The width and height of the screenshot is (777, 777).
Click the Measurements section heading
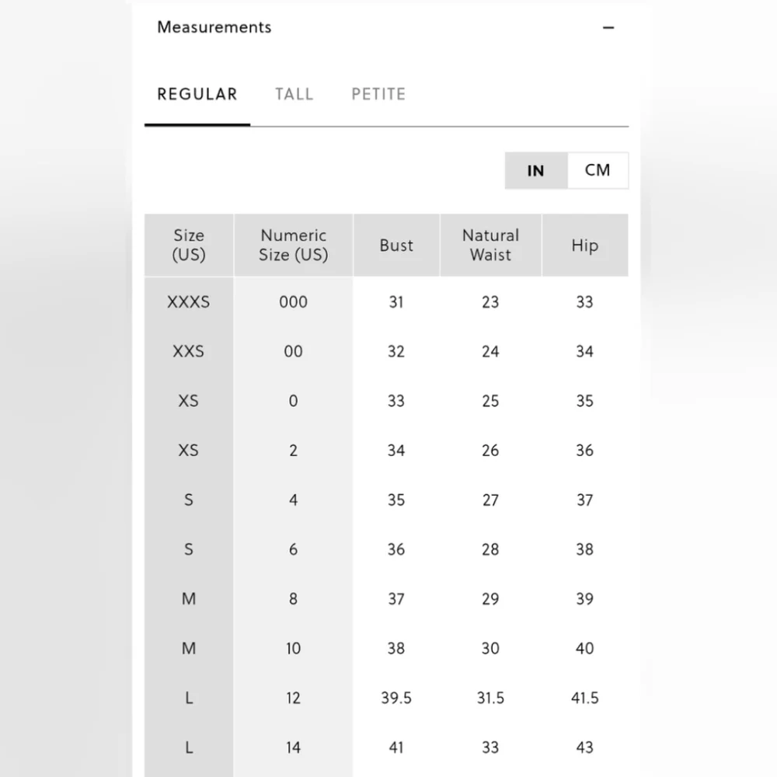tap(214, 27)
